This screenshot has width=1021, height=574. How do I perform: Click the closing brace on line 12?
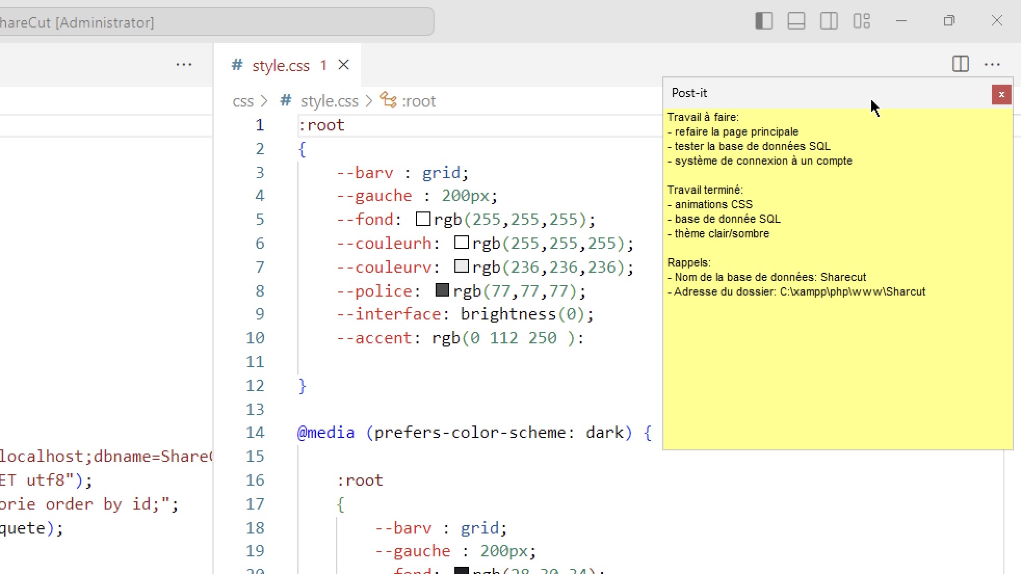(x=303, y=386)
